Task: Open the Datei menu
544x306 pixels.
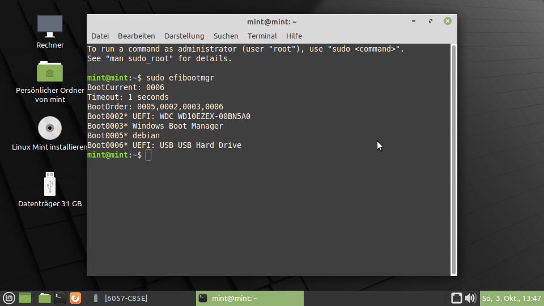Action: pyautogui.click(x=100, y=36)
